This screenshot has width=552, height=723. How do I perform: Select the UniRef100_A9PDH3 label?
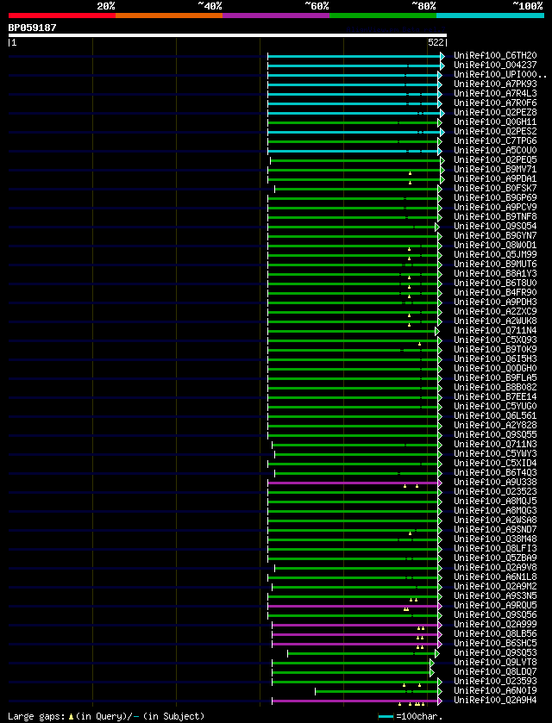[x=495, y=302]
